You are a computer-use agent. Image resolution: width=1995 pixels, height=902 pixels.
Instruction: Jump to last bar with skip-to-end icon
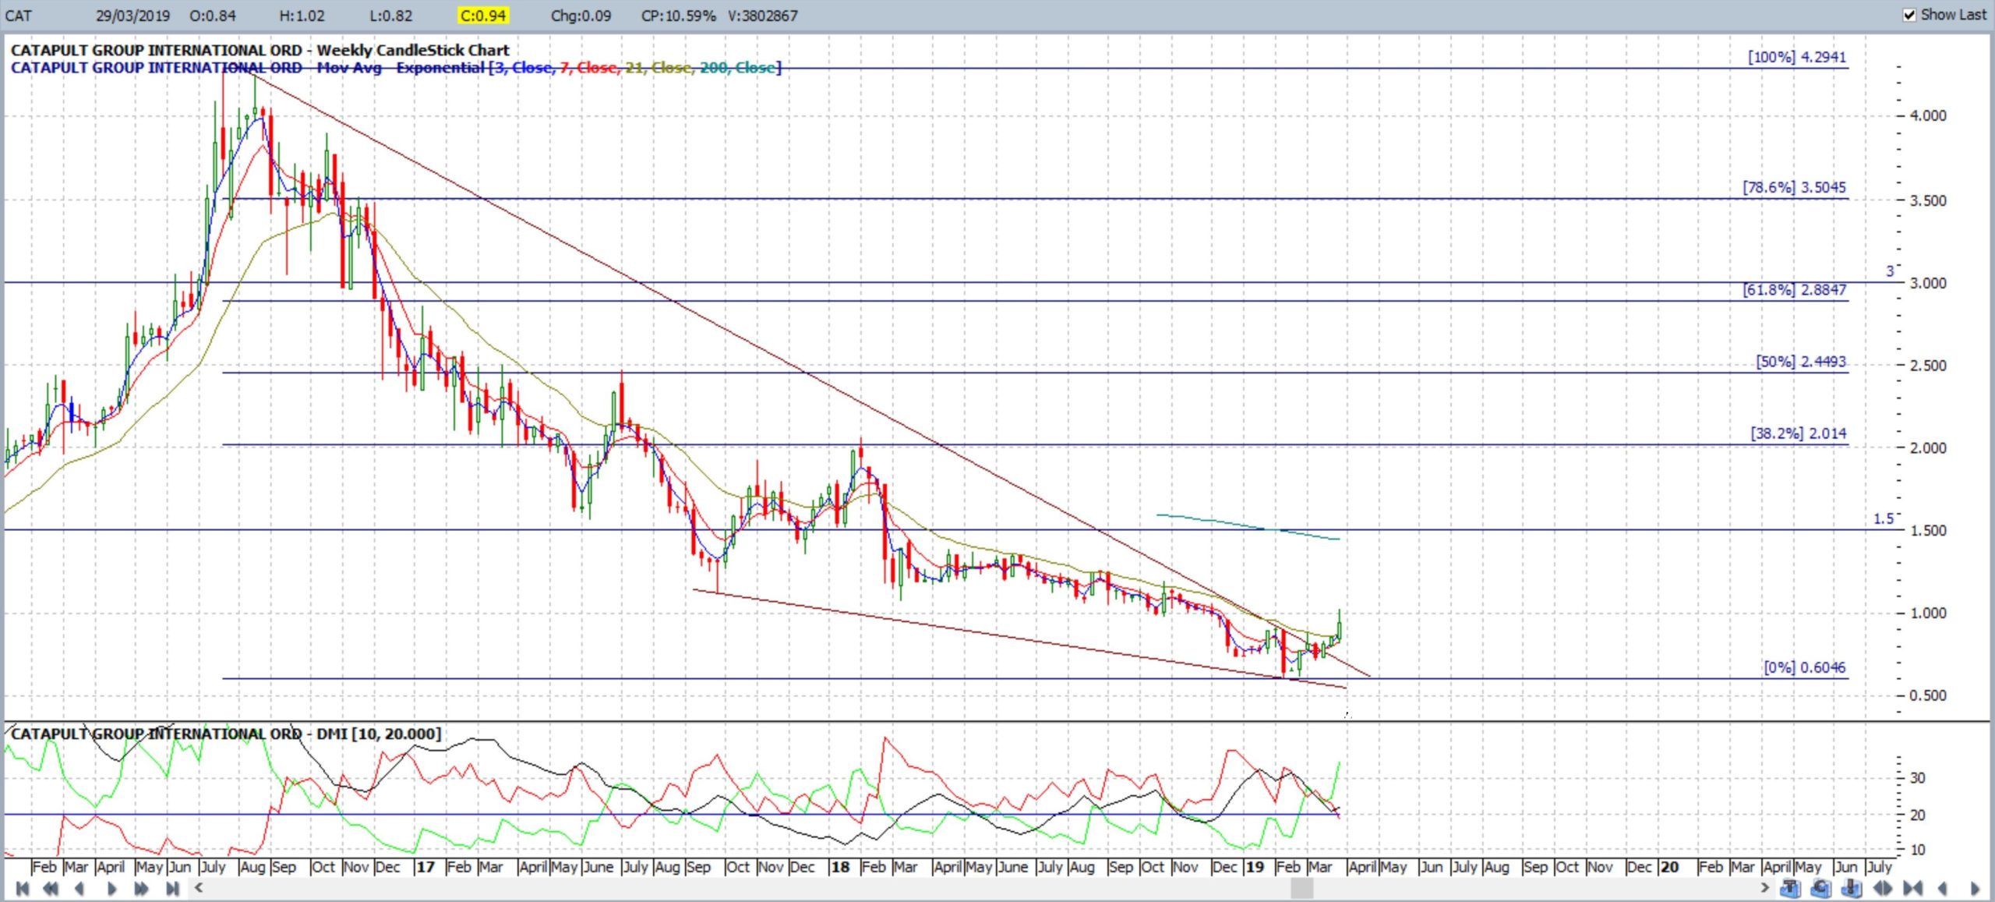tap(172, 888)
